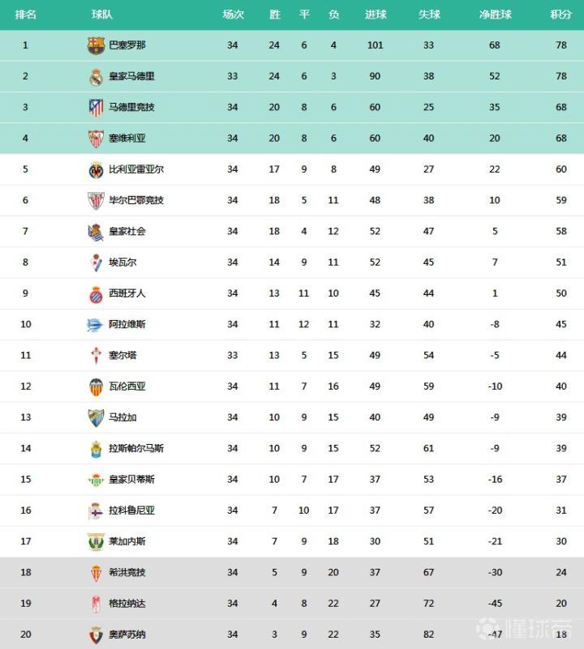Click the Barcelona club crest icon

coord(96,45)
